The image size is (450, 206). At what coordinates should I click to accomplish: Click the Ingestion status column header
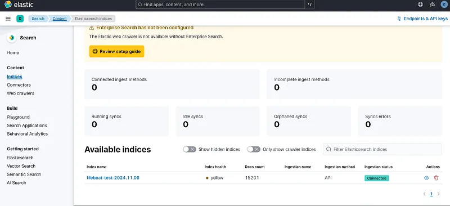(378, 167)
